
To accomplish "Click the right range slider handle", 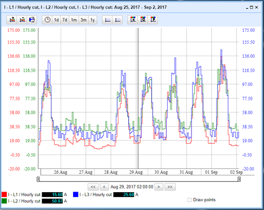I will [x=239, y=179].
